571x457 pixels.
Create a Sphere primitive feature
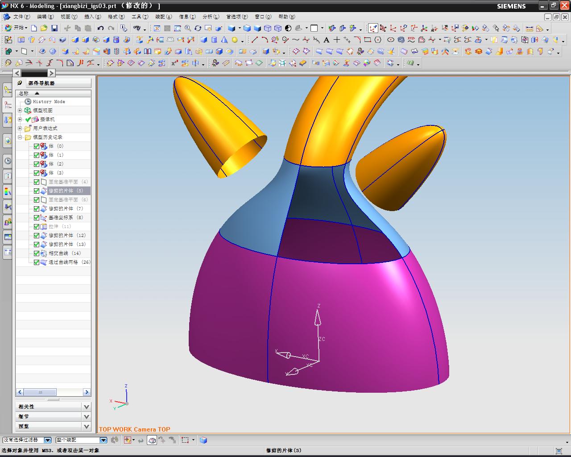(x=235, y=40)
